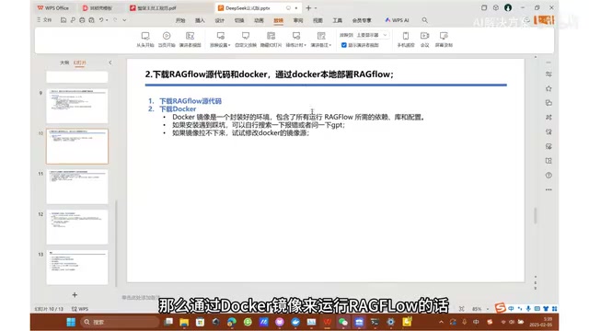Open WeChat from taskbar

click(x=343, y=322)
